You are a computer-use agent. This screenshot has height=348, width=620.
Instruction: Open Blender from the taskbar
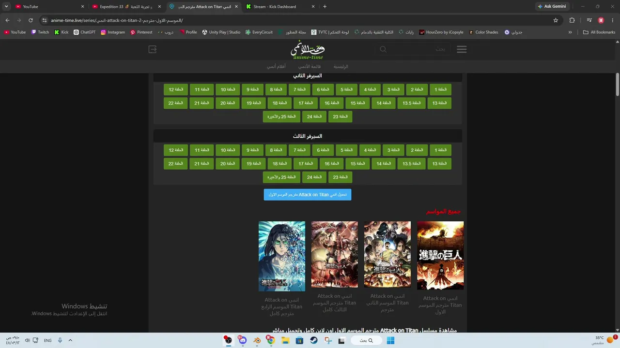click(x=257, y=340)
